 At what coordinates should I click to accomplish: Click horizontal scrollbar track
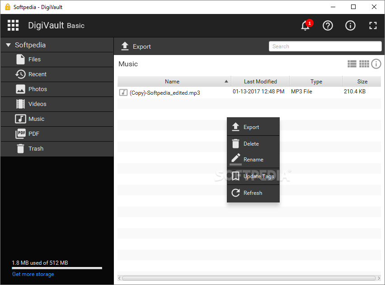click(249, 278)
